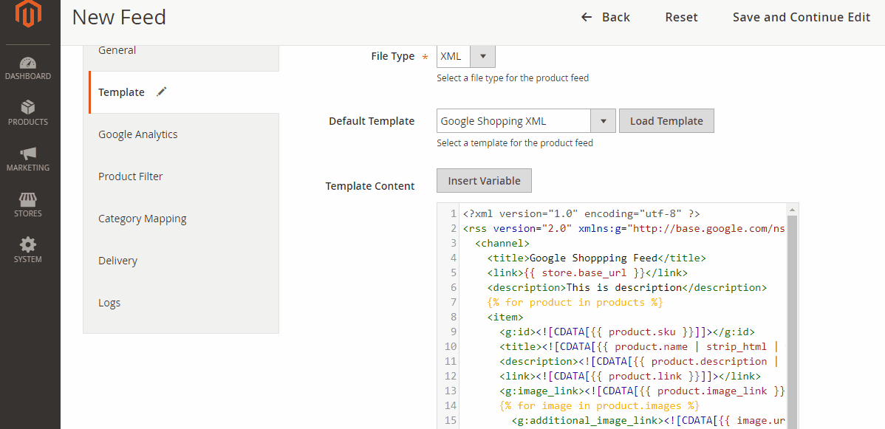This screenshot has height=429, width=885.
Task: Click the product.sku code line
Action: [x=627, y=332]
